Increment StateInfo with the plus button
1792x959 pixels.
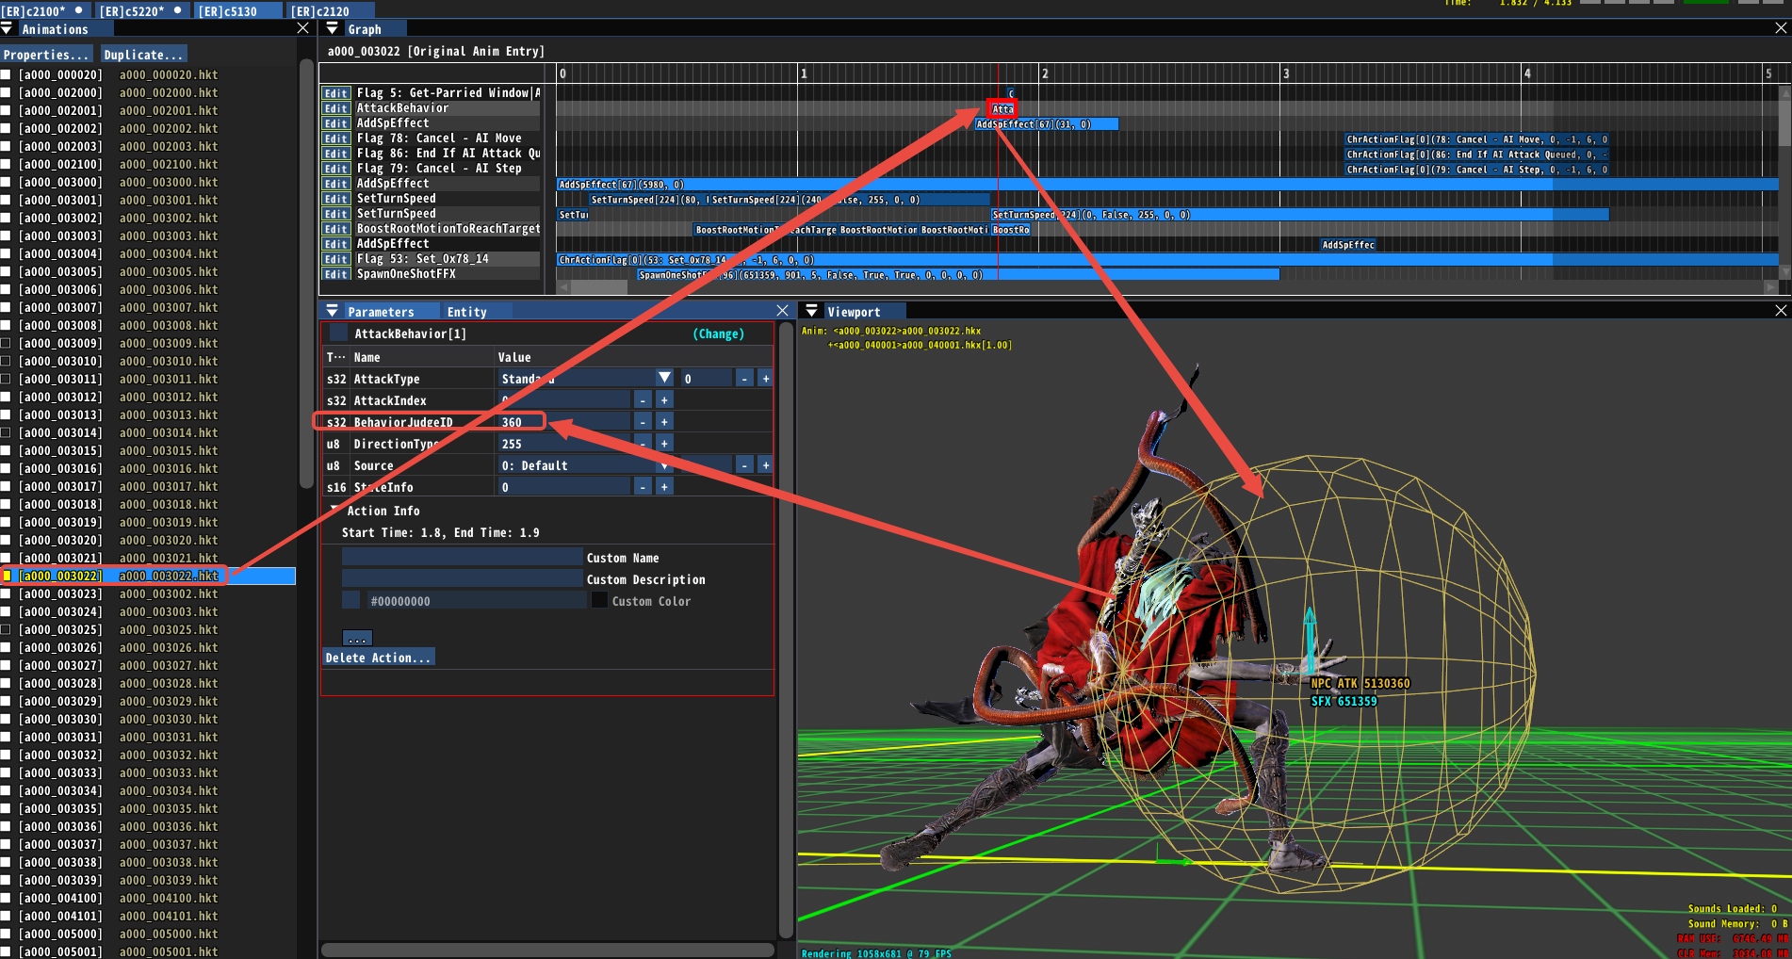pos(663,487)
